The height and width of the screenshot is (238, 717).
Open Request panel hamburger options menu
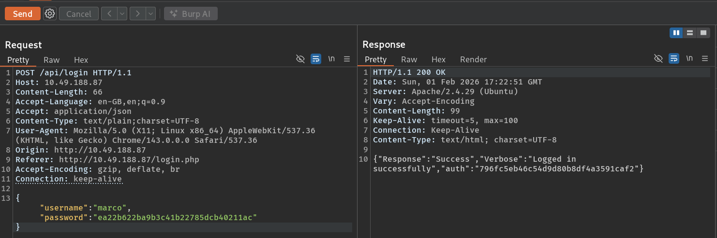[346, 59]
